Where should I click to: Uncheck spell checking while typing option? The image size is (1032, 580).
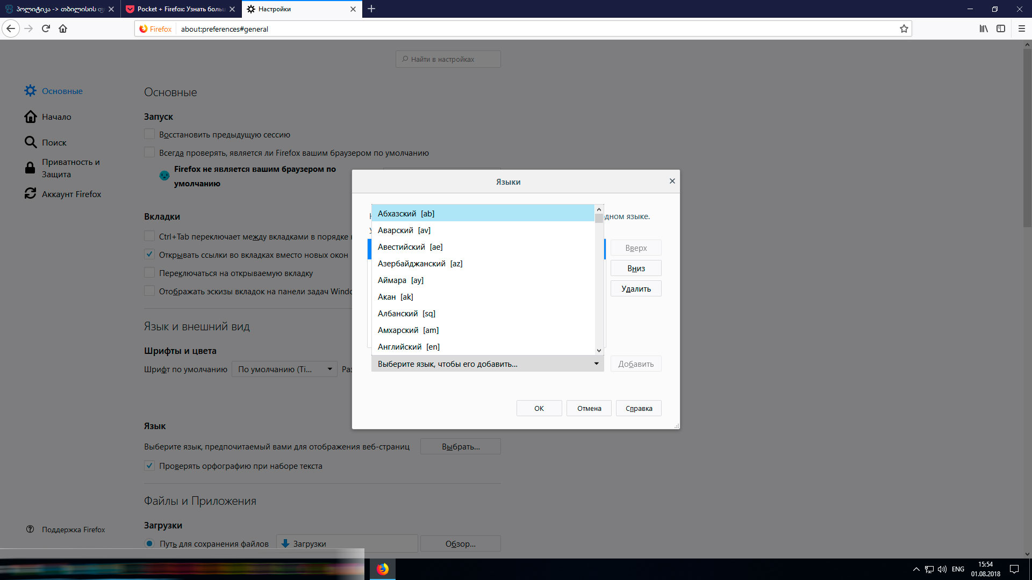(149, 466)
